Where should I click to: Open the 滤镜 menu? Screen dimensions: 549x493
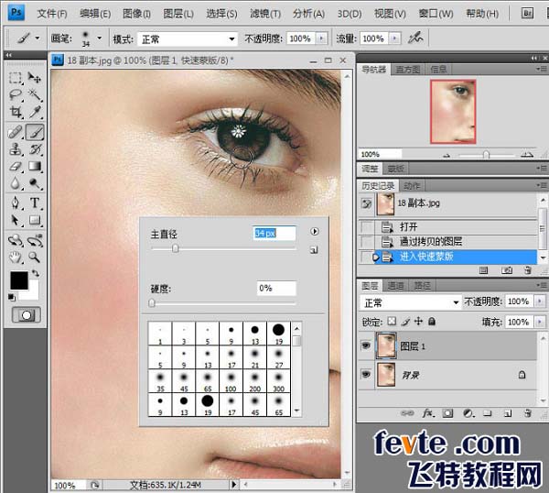(264, 14)
